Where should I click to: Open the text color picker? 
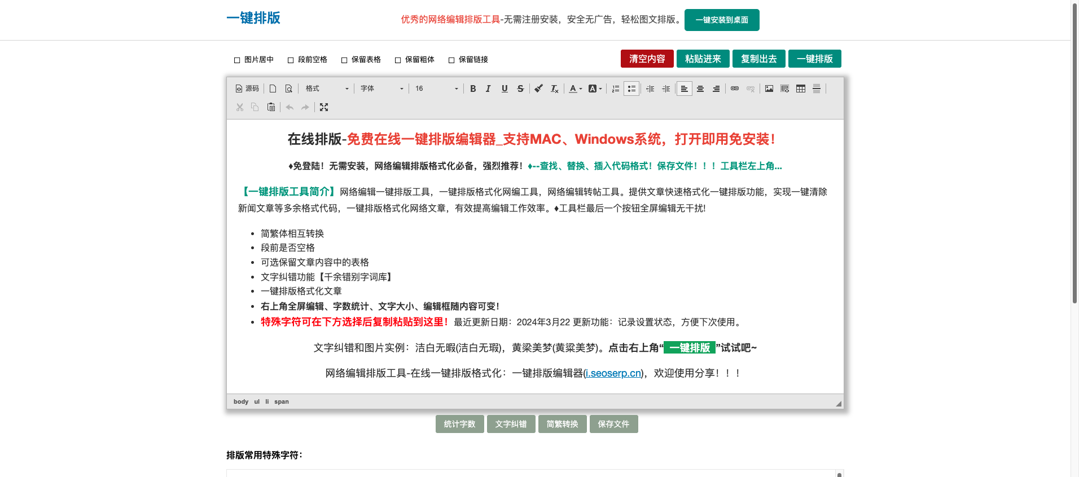576,89
